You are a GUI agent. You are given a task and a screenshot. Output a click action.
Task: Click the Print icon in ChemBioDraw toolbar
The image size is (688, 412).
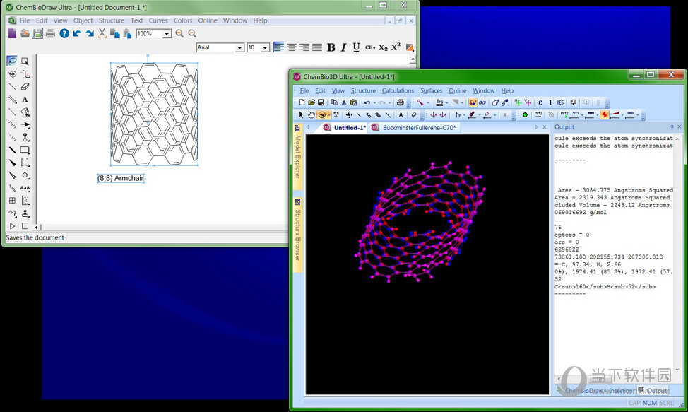[50, 33]
